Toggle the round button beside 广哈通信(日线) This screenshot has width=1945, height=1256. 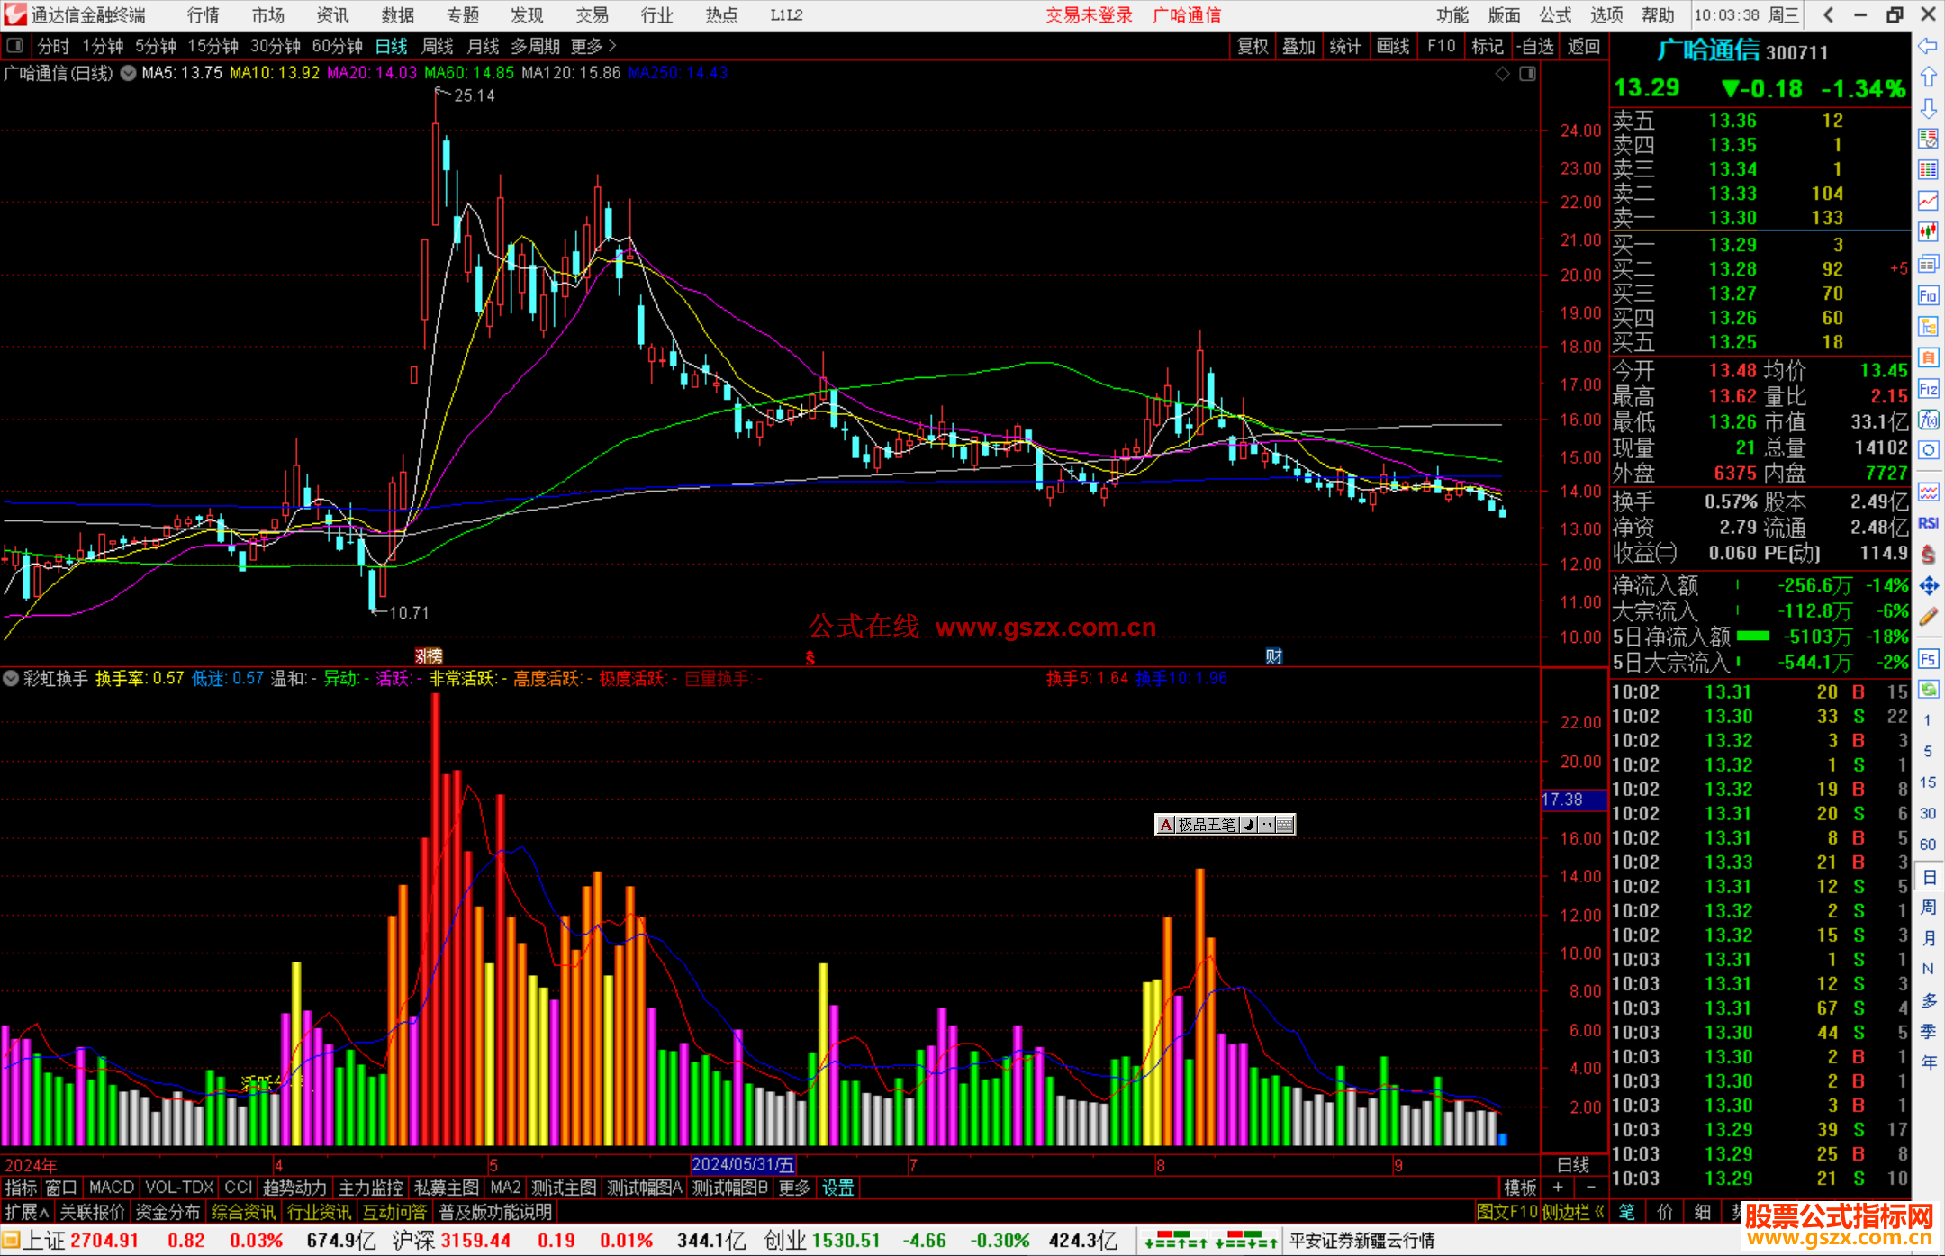(128, 73)
